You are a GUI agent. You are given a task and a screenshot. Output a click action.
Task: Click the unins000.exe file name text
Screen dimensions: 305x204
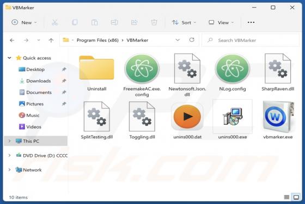click(233, 137)
